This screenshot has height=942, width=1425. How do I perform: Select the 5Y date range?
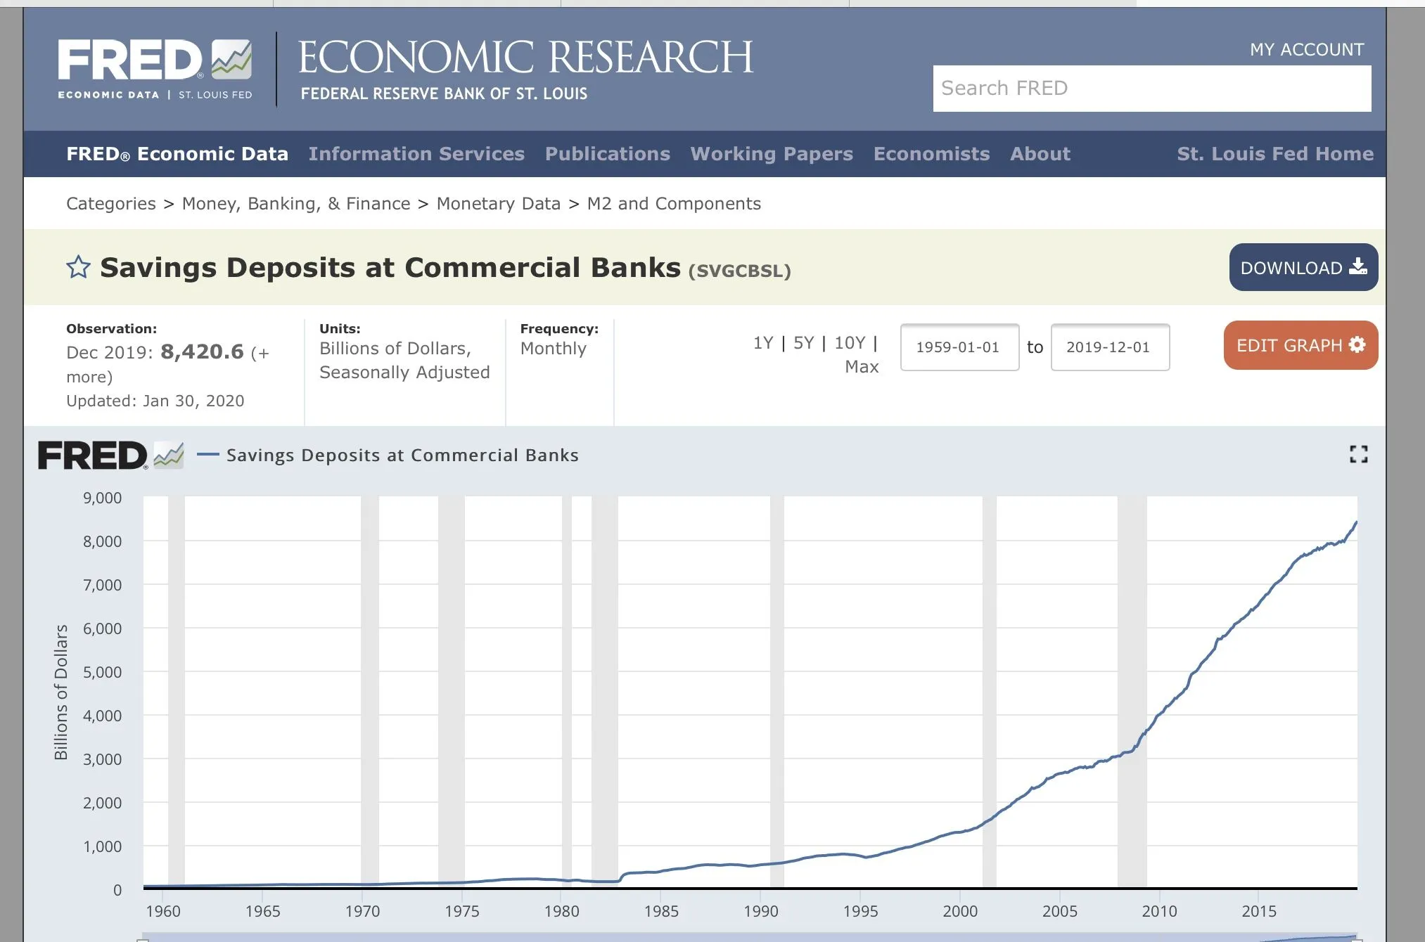803,343
